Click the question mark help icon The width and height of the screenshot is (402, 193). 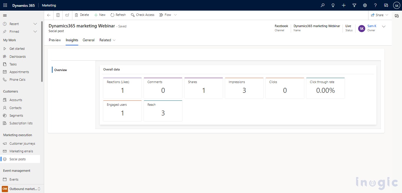(x=376, y=5)
